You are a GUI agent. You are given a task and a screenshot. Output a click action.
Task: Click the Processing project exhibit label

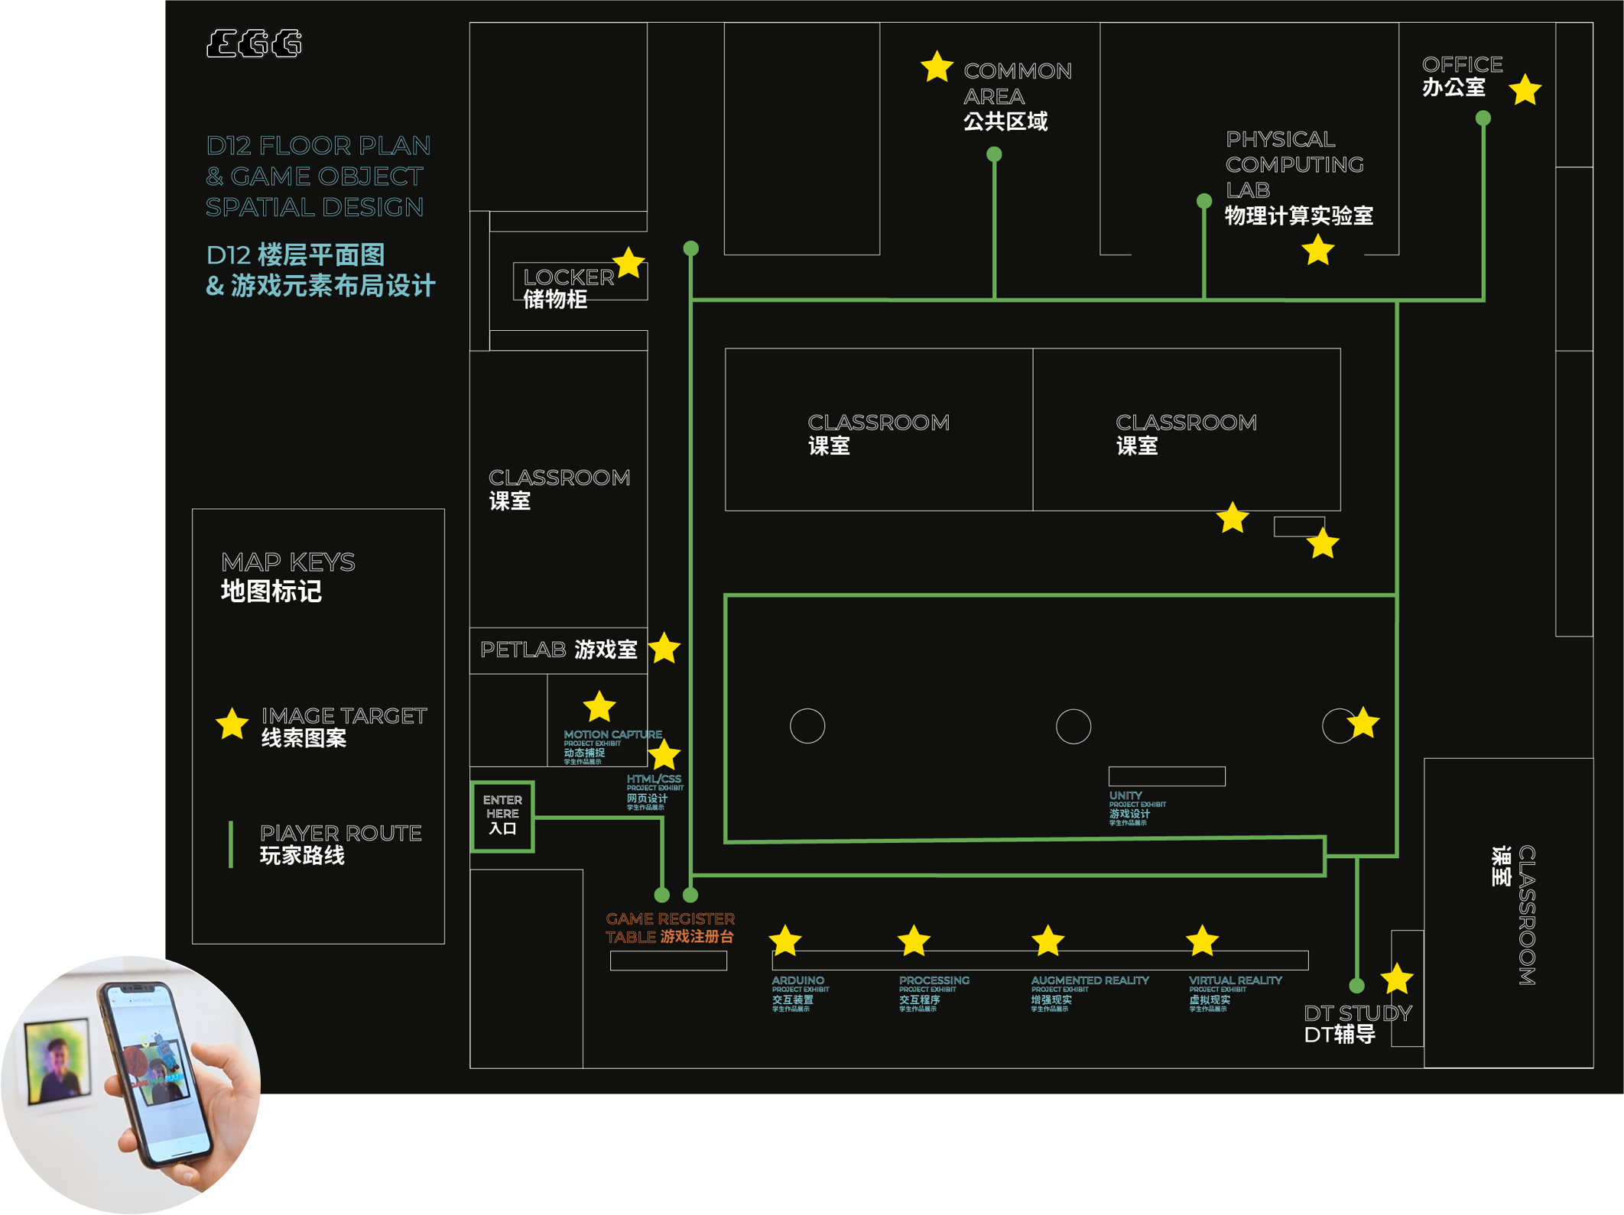point(934,995)
